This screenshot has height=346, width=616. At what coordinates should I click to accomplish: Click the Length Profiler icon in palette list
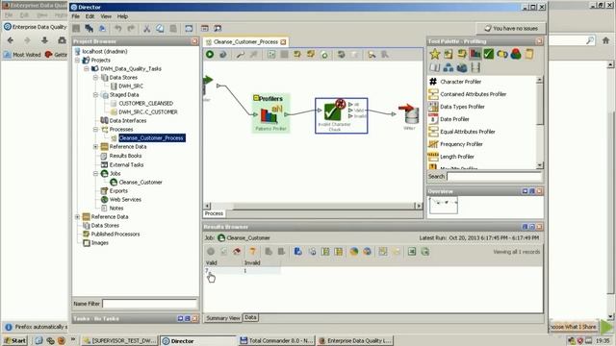pos(433,157)
